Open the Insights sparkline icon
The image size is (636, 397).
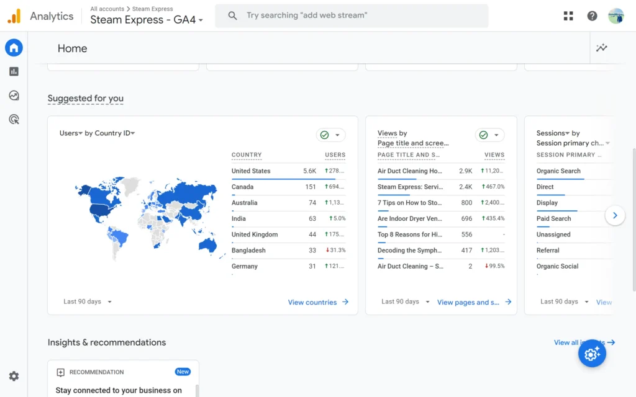click(601, 48)
